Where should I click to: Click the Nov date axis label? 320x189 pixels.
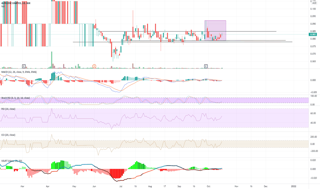236,186
